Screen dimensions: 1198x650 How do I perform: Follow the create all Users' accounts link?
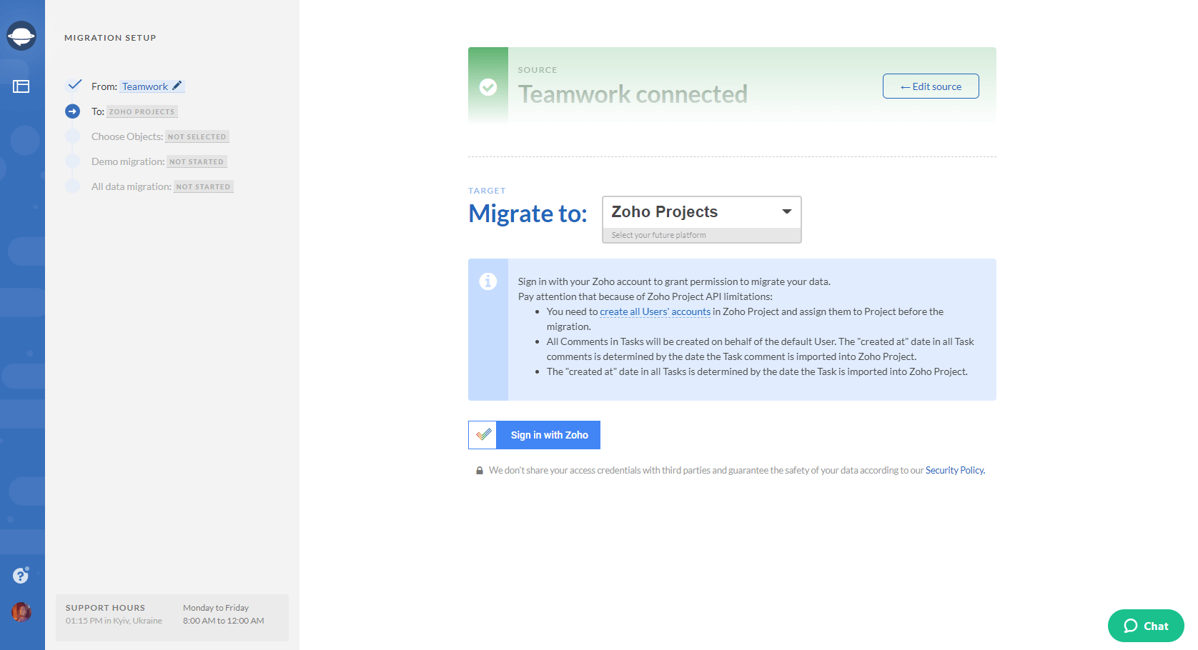click(655, 311)
